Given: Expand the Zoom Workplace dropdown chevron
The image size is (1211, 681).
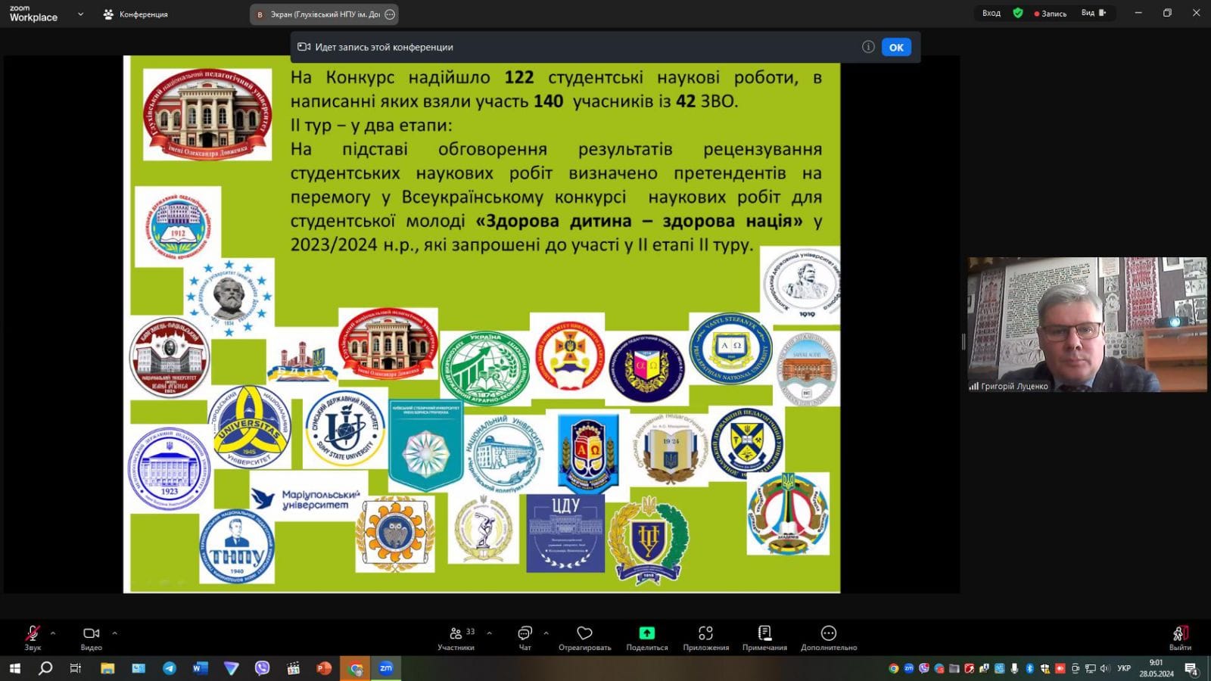Looking at the screenshot, I should click(81, 14).
